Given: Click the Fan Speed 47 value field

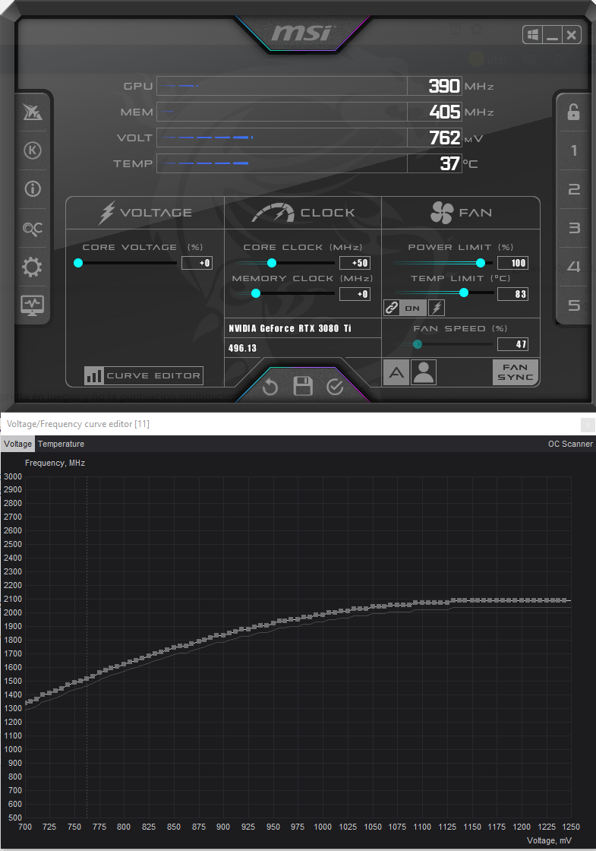Looking at the screenshot, I should click(x=512, y=344).
